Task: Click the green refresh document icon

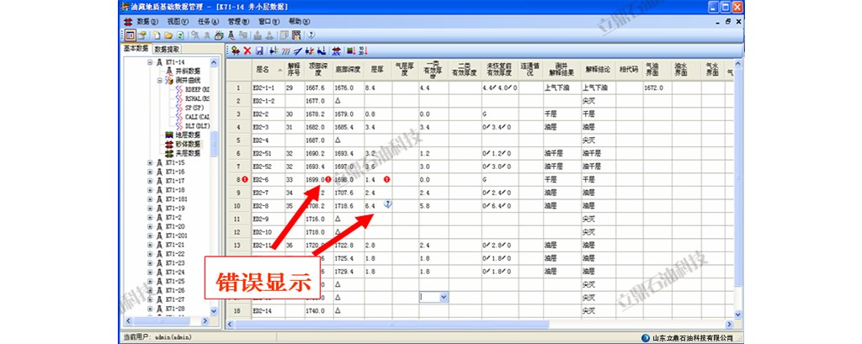Action: [180, 35]
